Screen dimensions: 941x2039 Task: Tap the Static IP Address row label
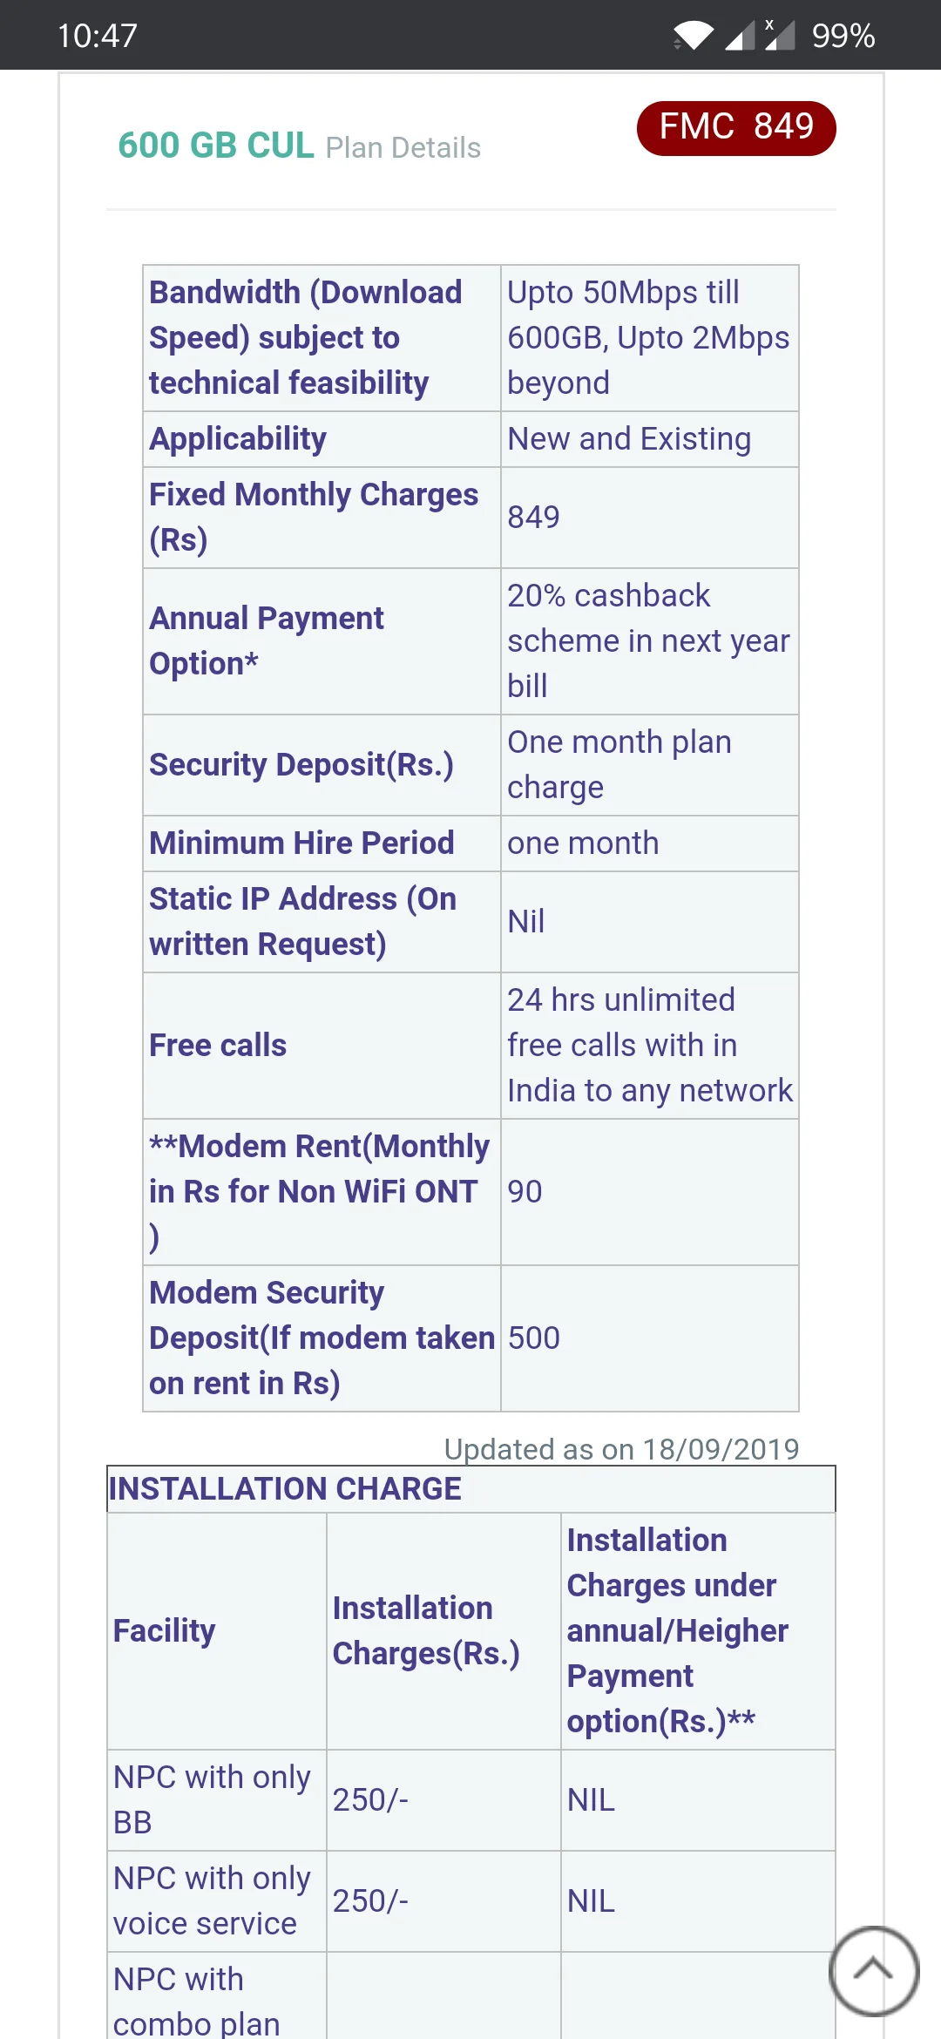coord(302,922)
